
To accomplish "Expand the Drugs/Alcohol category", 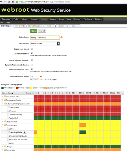I will click(3, 121).
